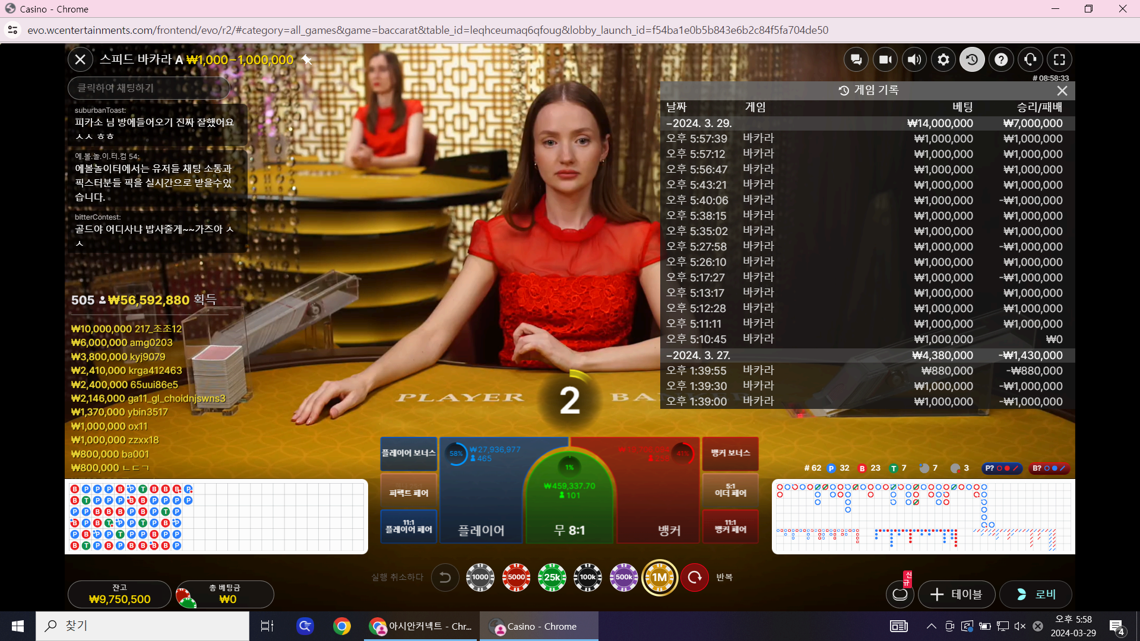Open the chat bubble icon in the top toolbar
This screenshot has width=1140, height=641.
coord(856,59)
